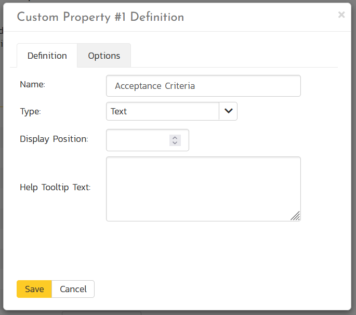The width and height of the screenshot is (356, 315).
Task: Increase Display Position with up arrow
Action: pos(175,138)
